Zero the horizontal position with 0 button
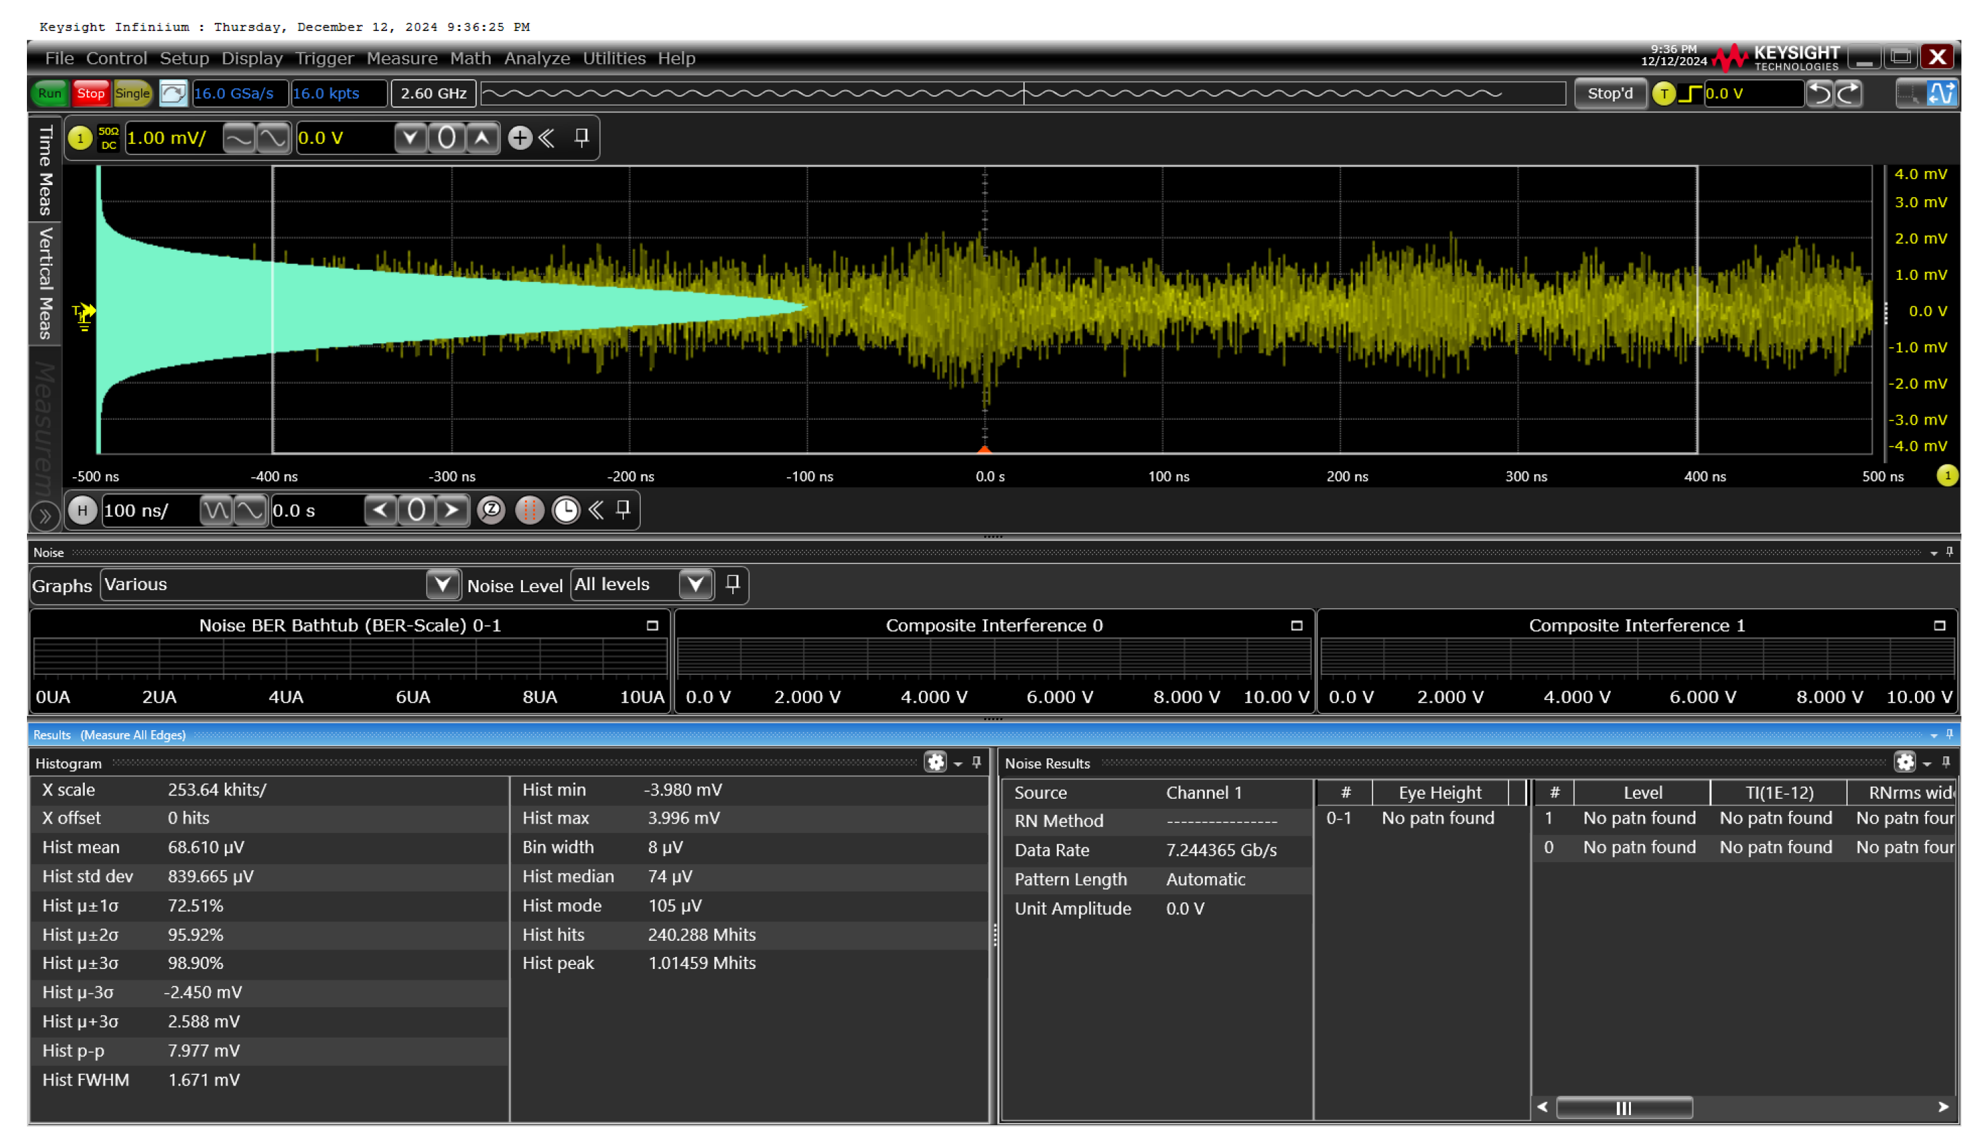 tap(417, 510)
